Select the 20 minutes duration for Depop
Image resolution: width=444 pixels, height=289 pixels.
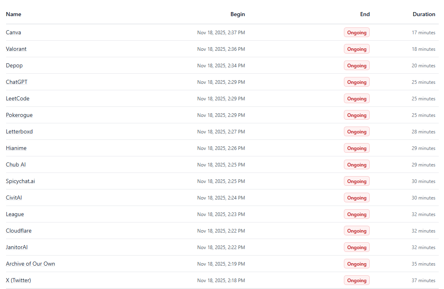(423, 66)
